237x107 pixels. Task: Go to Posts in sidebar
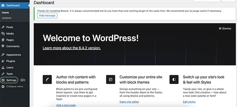[x=10, y=27]
